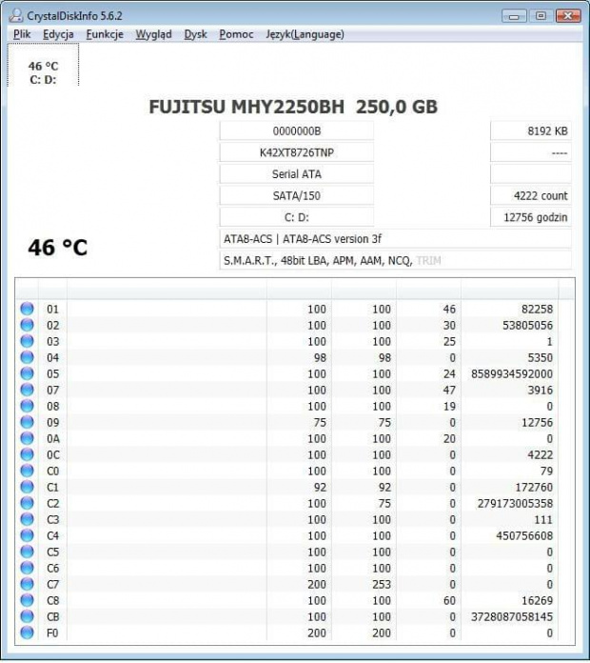This screenshot has height=663, width=590.
Task: Open the Wygląd menu
Action: (154, 34)
